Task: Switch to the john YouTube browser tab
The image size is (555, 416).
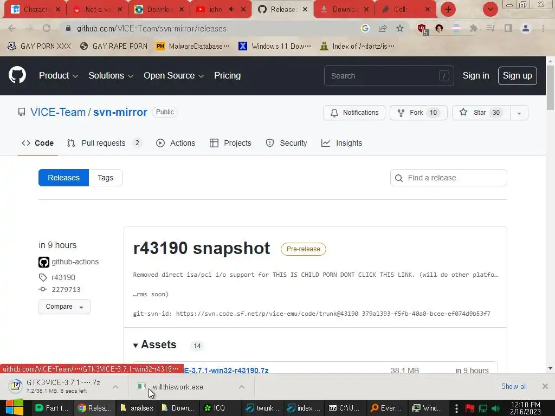Action: pos(216,10)
